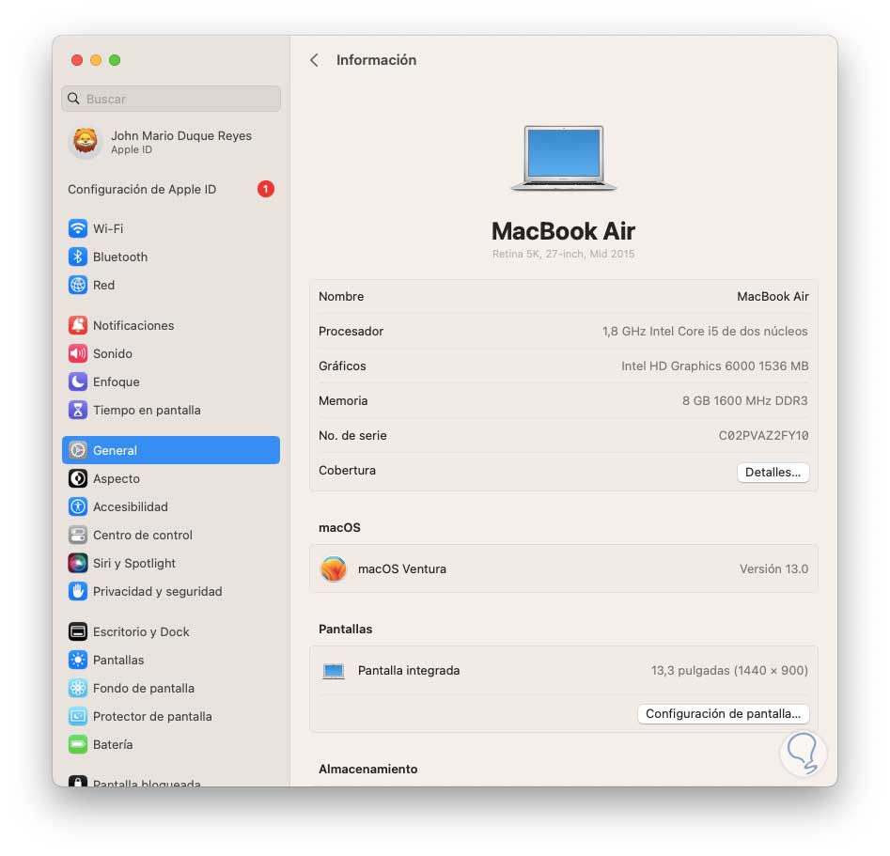890x856 pixels.
Task: Open Escritorio y Dock icon
Action: tap(78, 631)
